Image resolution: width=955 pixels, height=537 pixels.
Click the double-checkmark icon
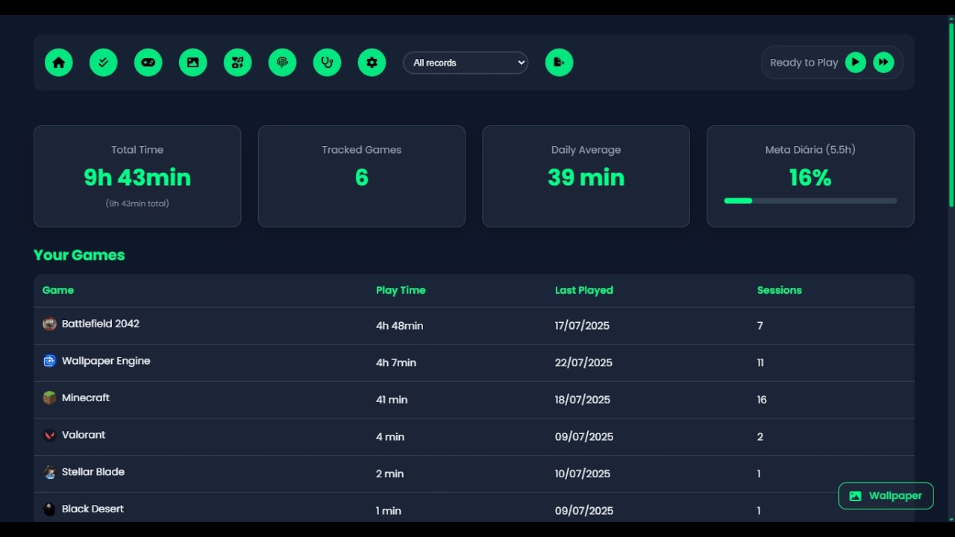(x=104, y=63)
